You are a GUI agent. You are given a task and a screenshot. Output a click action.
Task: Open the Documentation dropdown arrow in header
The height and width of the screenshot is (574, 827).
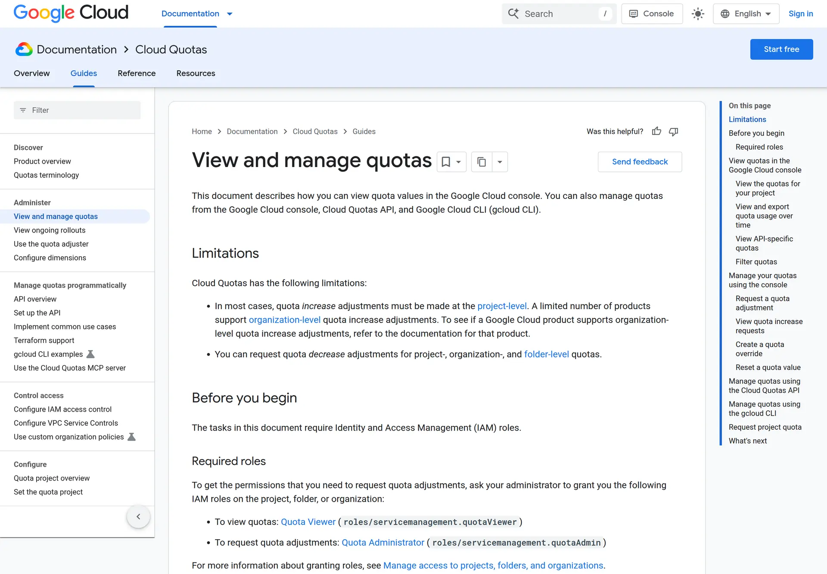pos(230,14)
